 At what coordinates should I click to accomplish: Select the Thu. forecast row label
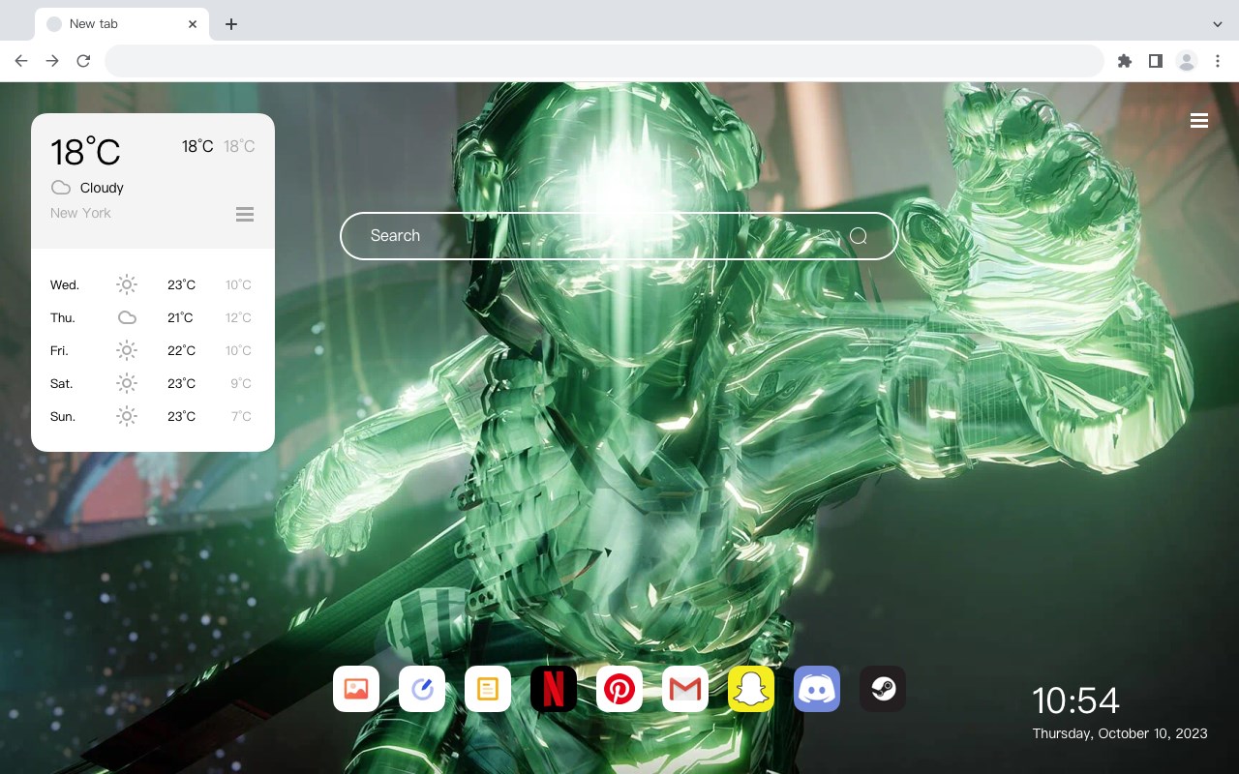coord(63,317)
